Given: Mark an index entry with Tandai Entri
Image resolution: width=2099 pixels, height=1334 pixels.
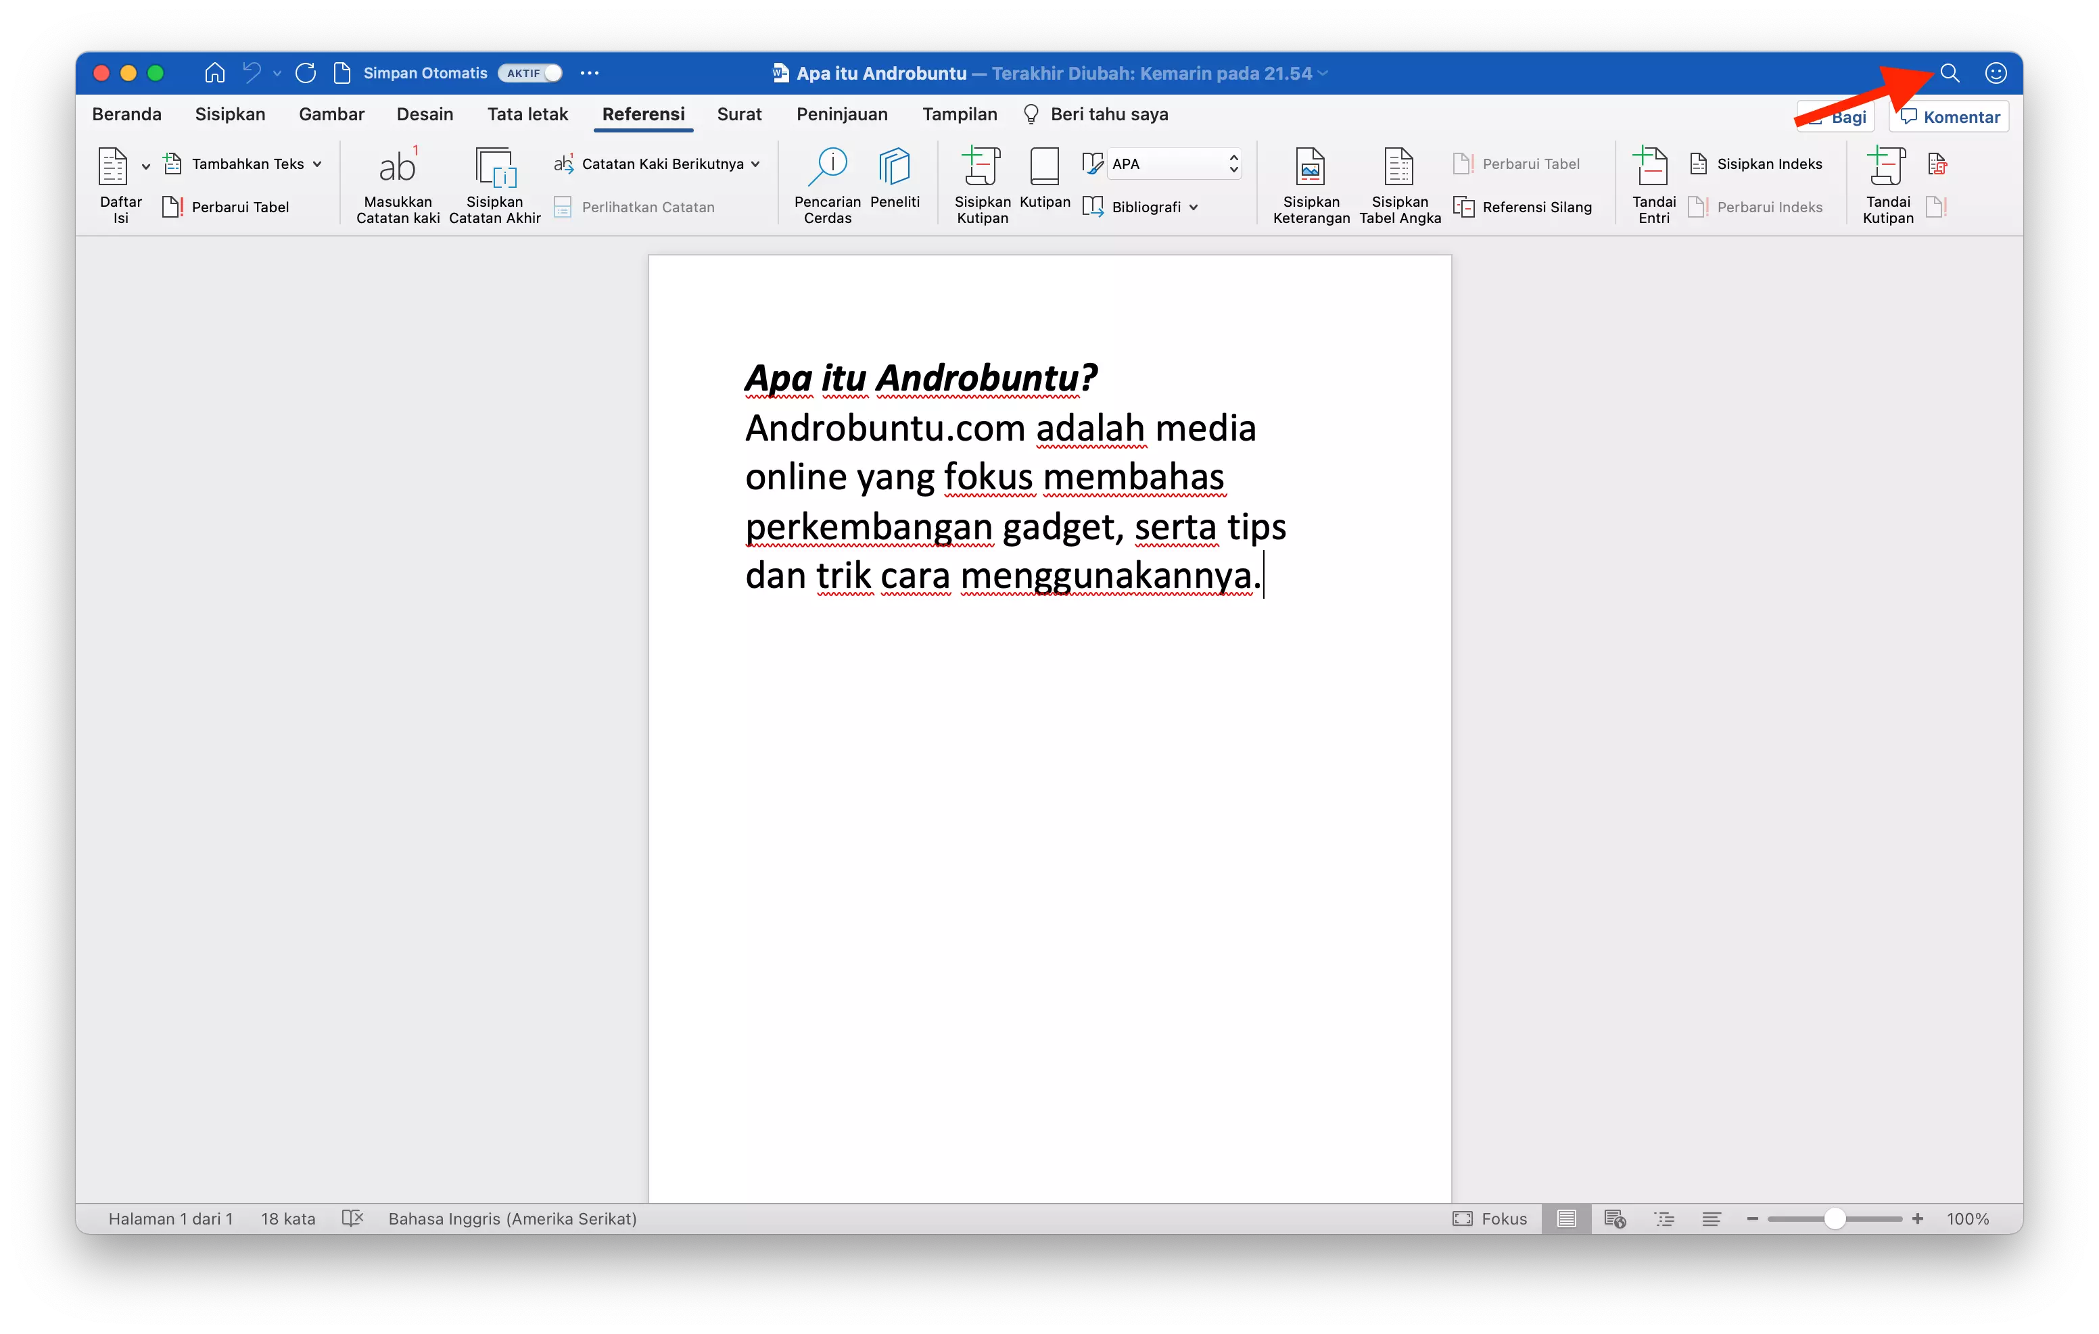Looking at the screenshot, I should point(1652,183).
